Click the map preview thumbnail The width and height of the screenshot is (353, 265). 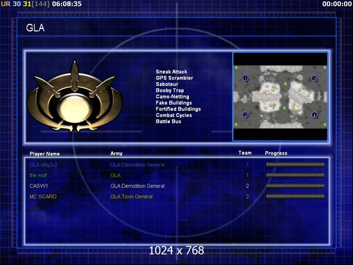pyautogui.click(x=280, y=97)
